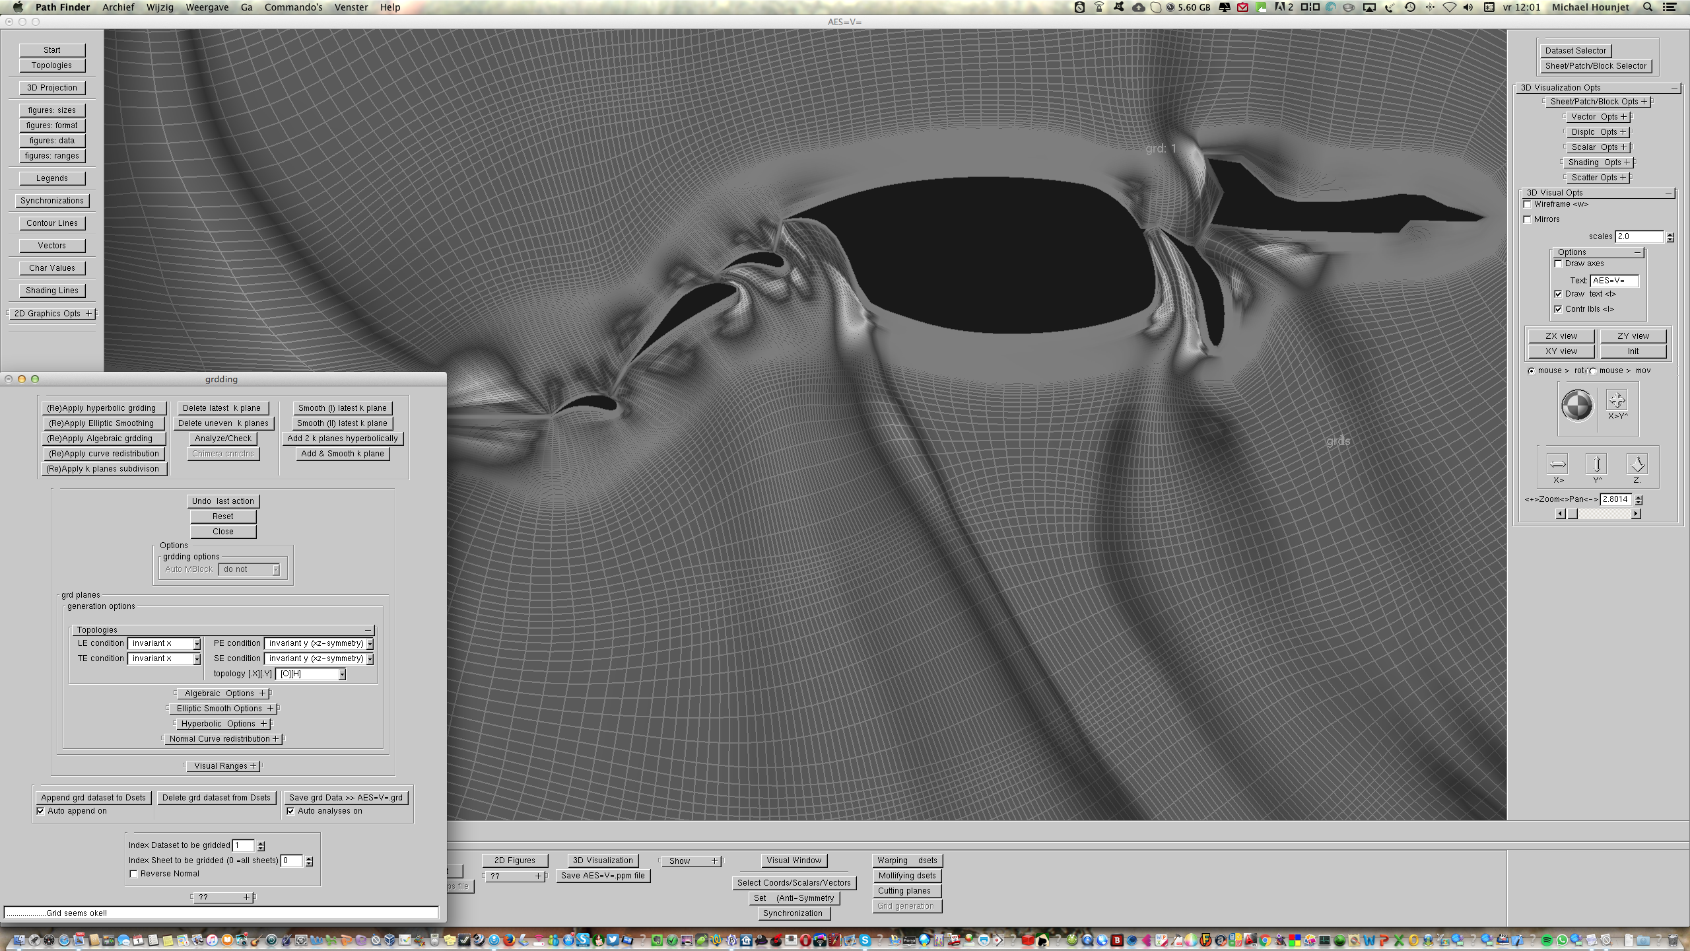Open the Apple menu
This screenshot has width=1690, height=951.
coord(18,7)
